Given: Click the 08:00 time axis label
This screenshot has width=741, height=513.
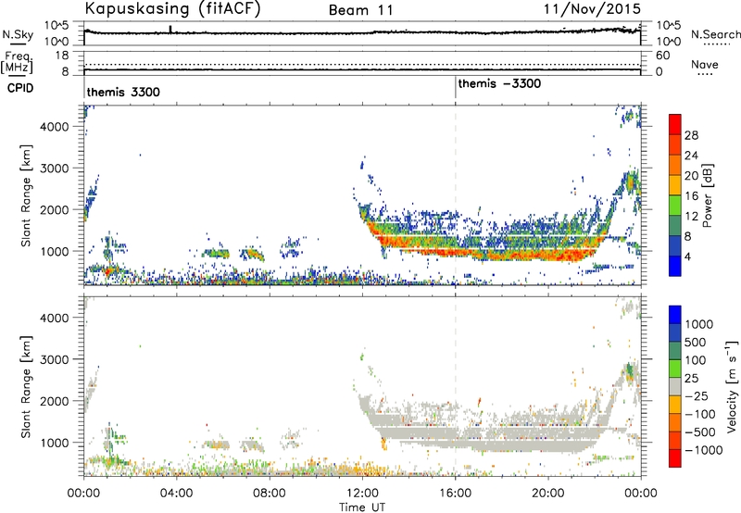Looking at the screenshot, I should (270, 494).
